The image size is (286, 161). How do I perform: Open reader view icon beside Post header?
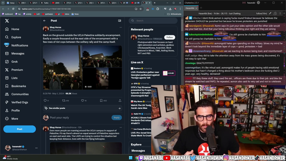(119, 21)
